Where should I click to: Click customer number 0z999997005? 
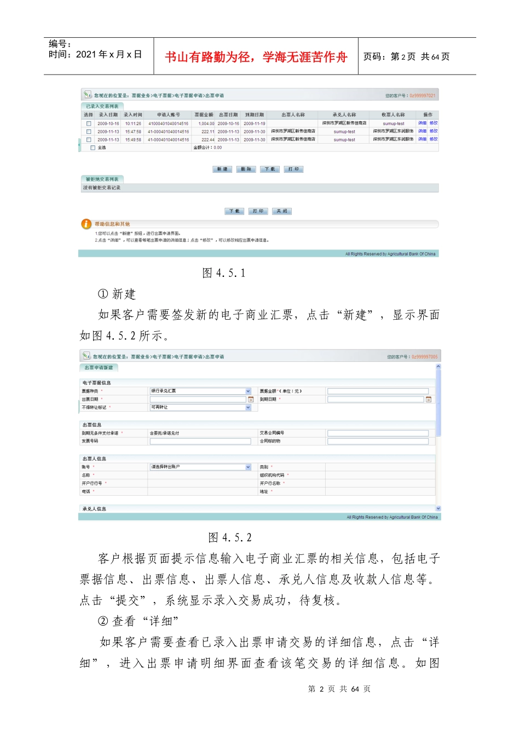point(425,356)
